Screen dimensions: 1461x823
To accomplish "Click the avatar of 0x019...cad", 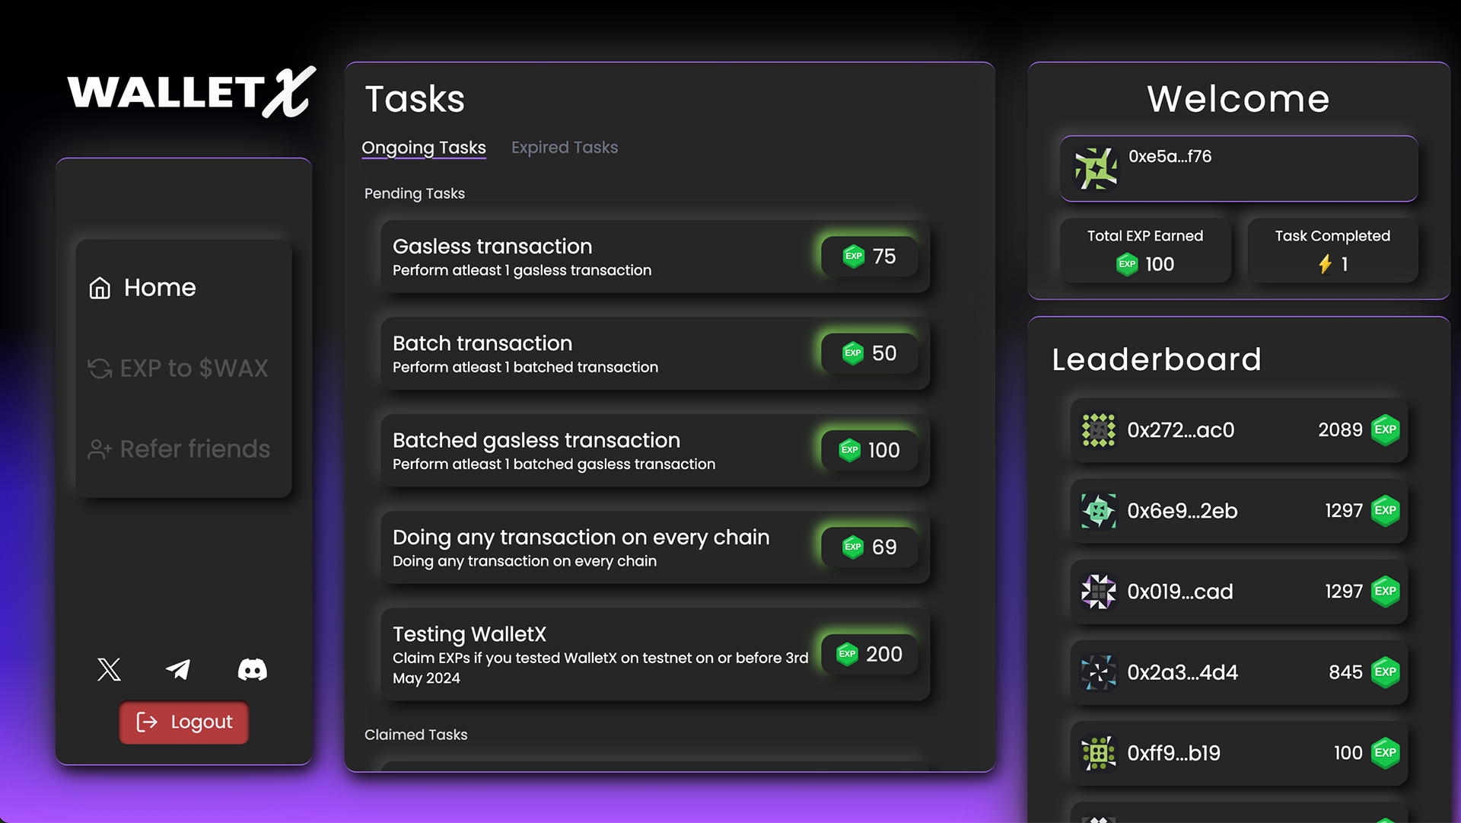I will click(x=1099, y=592).
